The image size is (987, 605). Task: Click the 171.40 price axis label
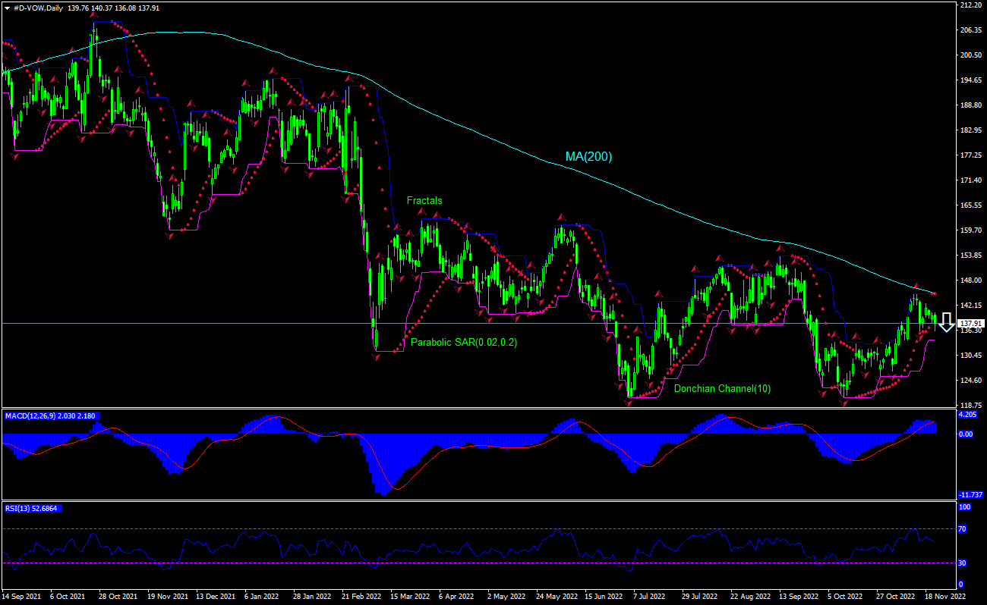click(970, 180)
